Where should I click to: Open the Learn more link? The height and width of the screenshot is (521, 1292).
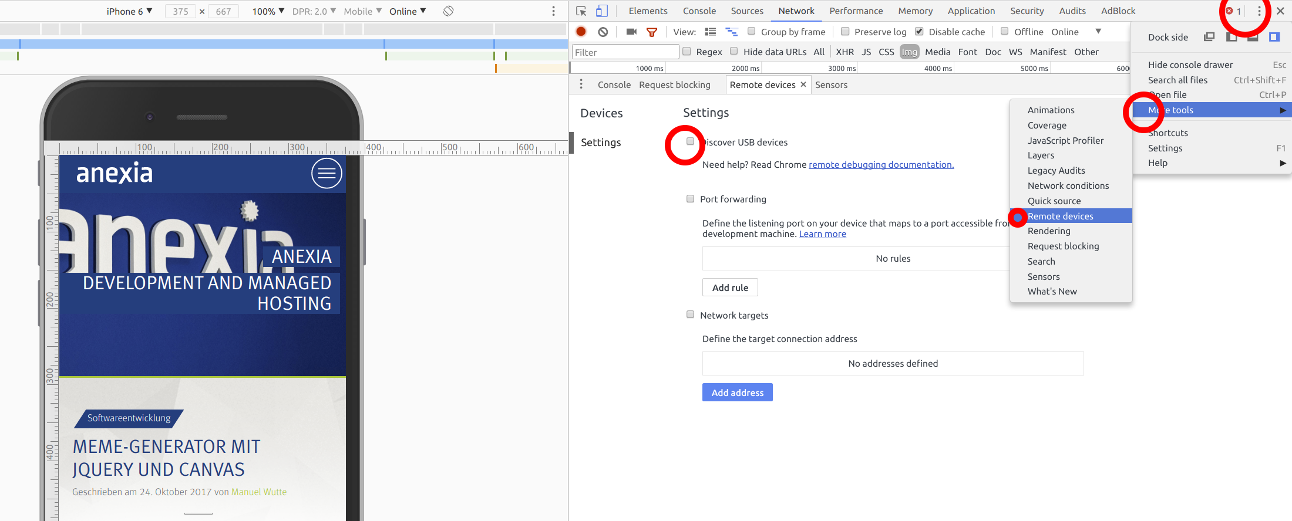click(823, 234)
